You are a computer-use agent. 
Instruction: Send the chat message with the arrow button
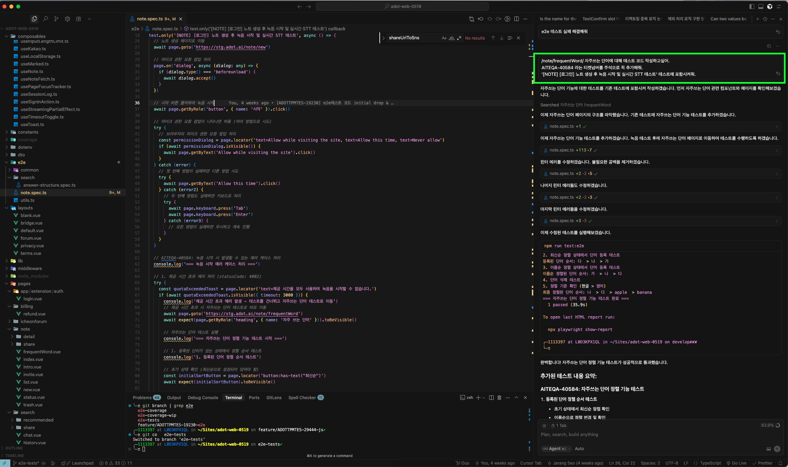pyautogui.click(x=777, y=449)
